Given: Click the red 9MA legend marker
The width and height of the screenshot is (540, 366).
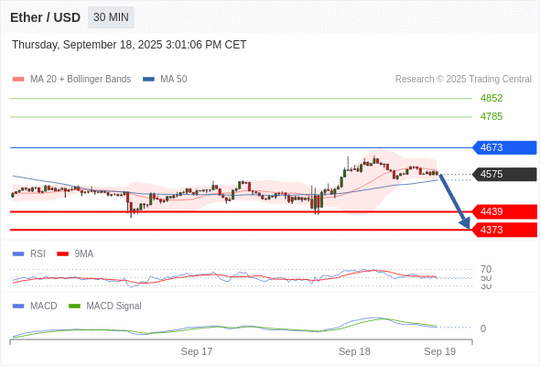Looking at the screenshot, I should click(x=62, y=254).
